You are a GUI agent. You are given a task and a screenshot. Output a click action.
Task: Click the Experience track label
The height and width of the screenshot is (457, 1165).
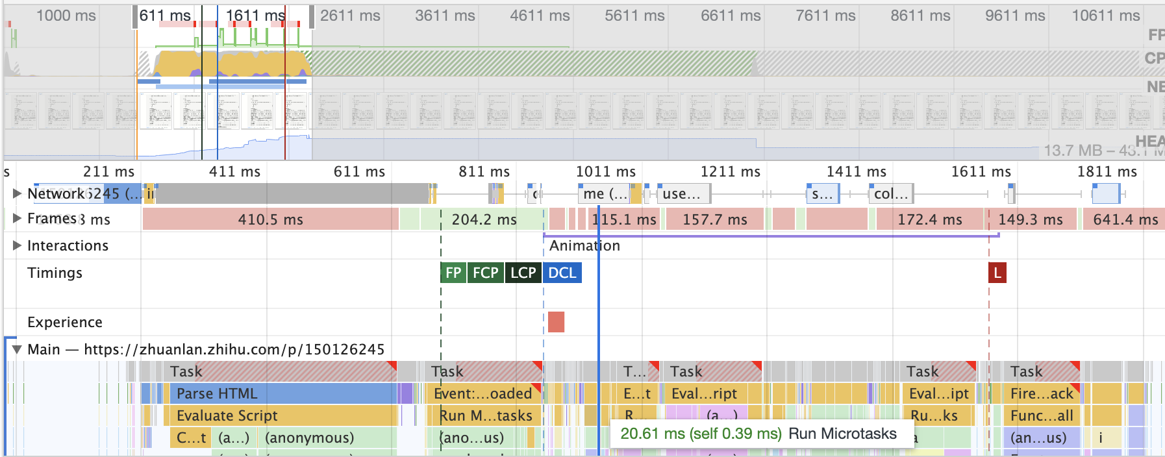pos(65,322)
